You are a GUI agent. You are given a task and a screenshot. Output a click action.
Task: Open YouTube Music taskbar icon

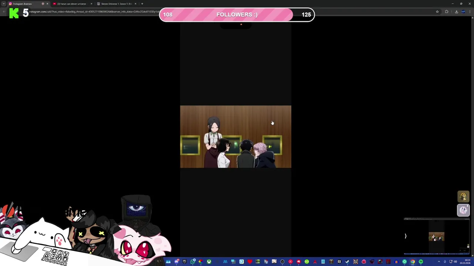click(290, 262)
